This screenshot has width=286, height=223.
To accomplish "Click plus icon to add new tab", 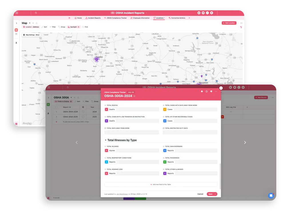I will [x=189, y=18].
